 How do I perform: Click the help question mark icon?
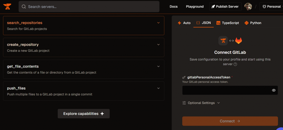[x=235, y=64]
